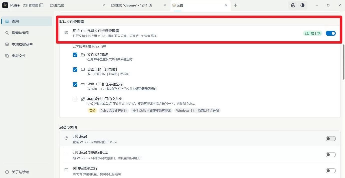Uncheck the 文件夹和磁盘 checkbox

click(x=75, y=55)
